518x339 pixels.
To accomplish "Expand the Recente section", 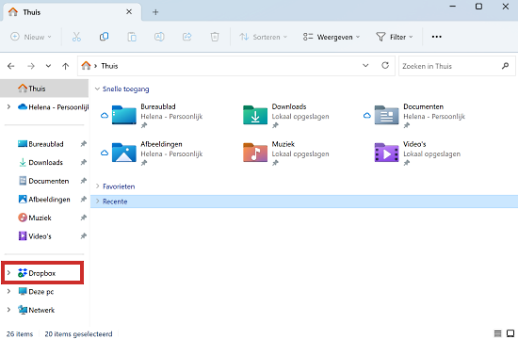I will click(x=97, y=201).
